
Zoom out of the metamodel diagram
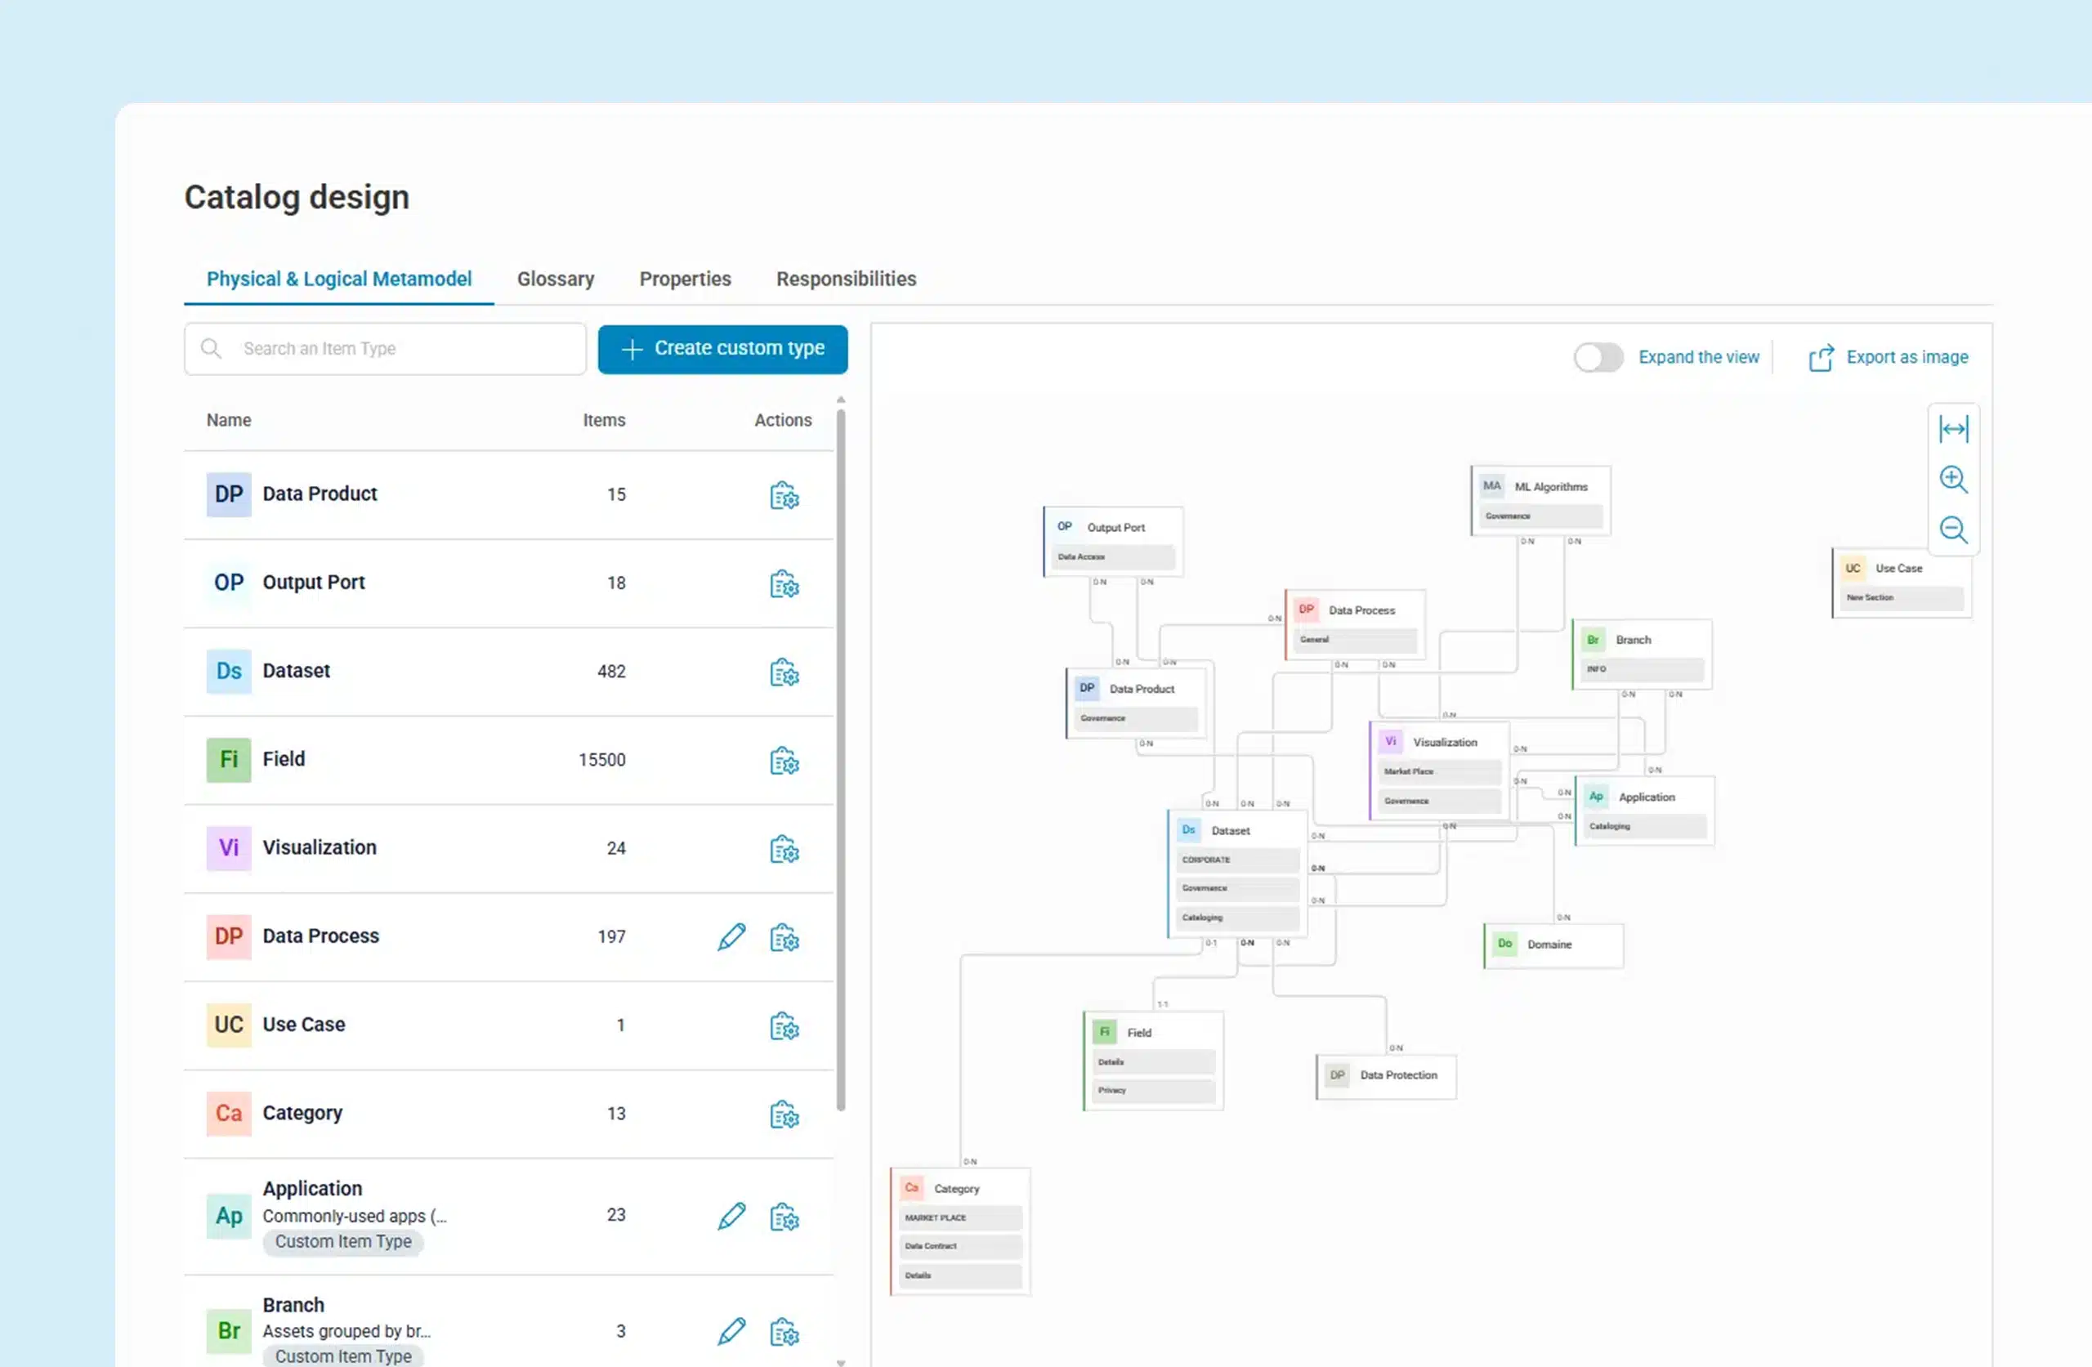point(1954,530)
